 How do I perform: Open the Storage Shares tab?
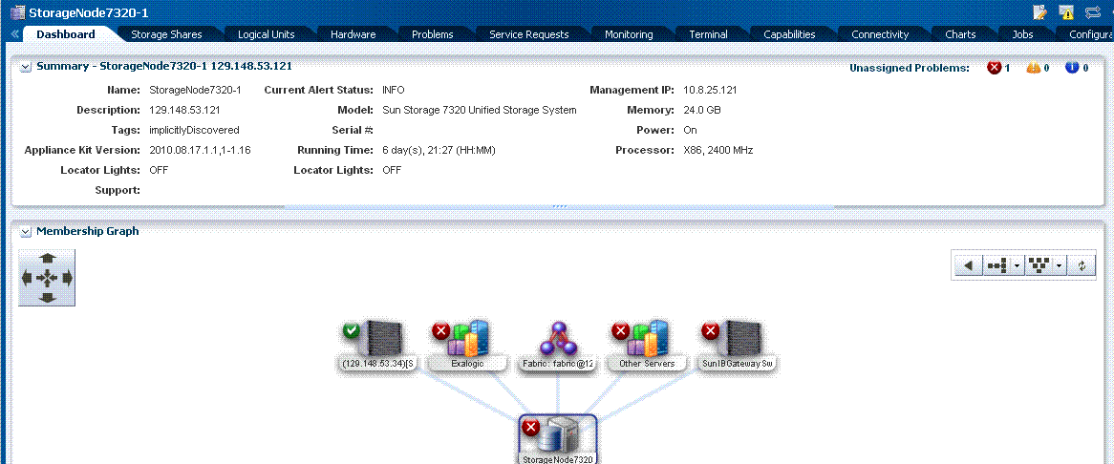click(x=166, y=34)
